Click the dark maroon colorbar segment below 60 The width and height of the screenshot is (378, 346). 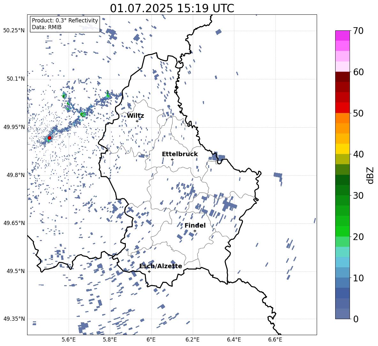coord(342,77)
